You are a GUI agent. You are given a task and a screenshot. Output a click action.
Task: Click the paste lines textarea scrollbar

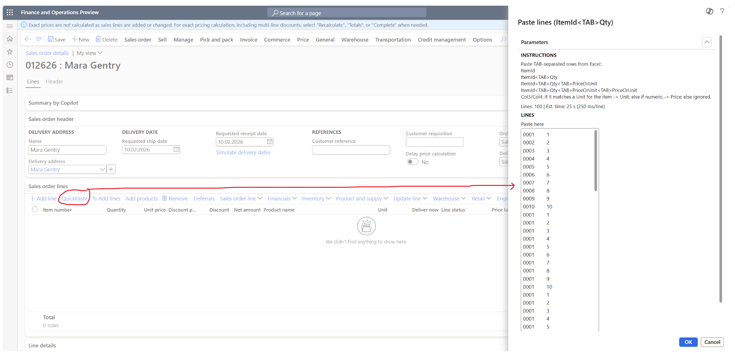[595, 161]
